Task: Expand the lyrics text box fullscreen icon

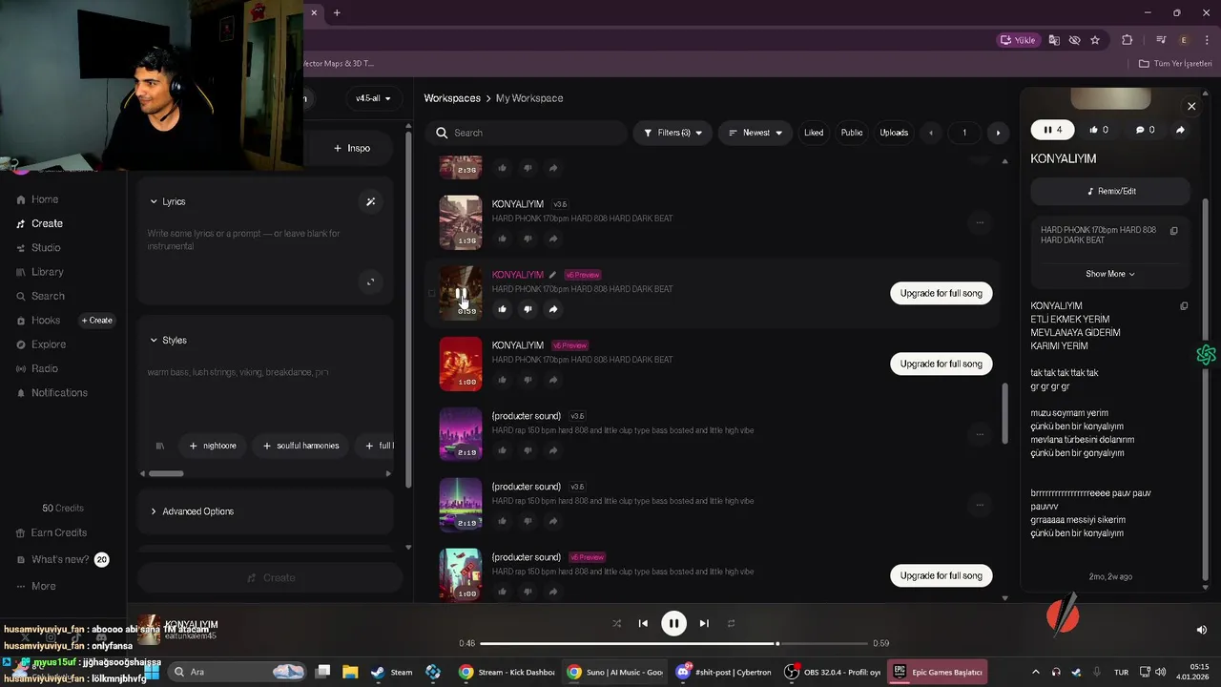Action: pyautogui.click(x=370, y=281)
